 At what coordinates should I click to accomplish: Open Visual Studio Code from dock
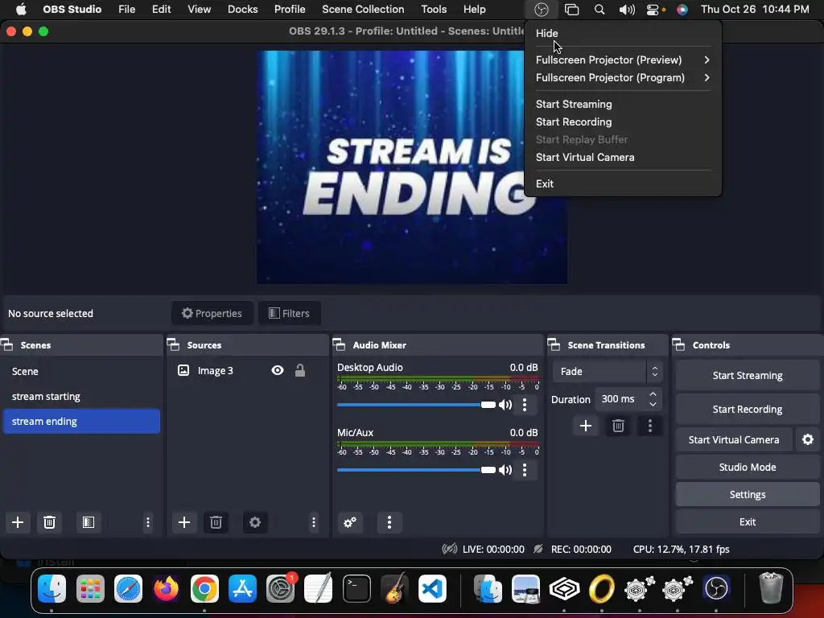(432, 588)
